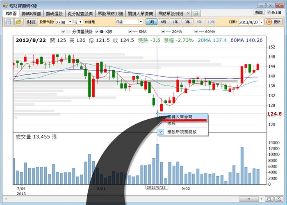Toggle the 最上層 always-on-top checkbox
The width and height of the screenshot is (287, 205).
(x=269, y=12)
